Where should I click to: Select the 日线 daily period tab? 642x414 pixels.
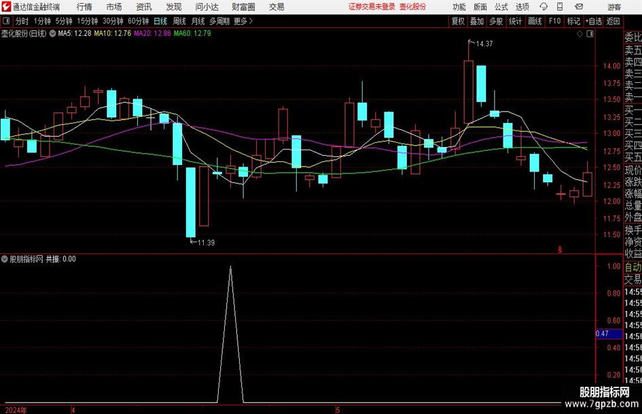(160, 21)
